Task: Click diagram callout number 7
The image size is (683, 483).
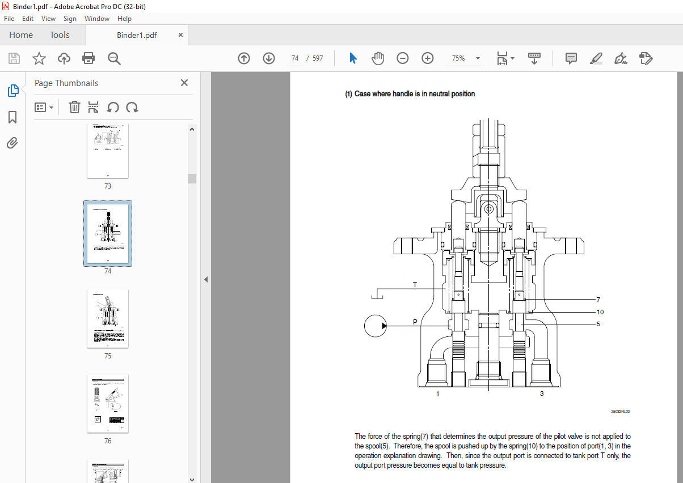Action: click(x=598, y=300)
